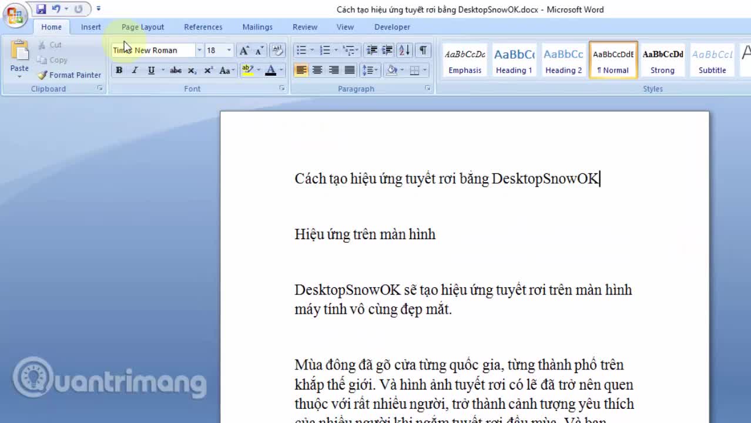Open Customize Quick Access Toolbar dropdown
Viewport: 751px width, 423px height.
(x=98, y=9)
